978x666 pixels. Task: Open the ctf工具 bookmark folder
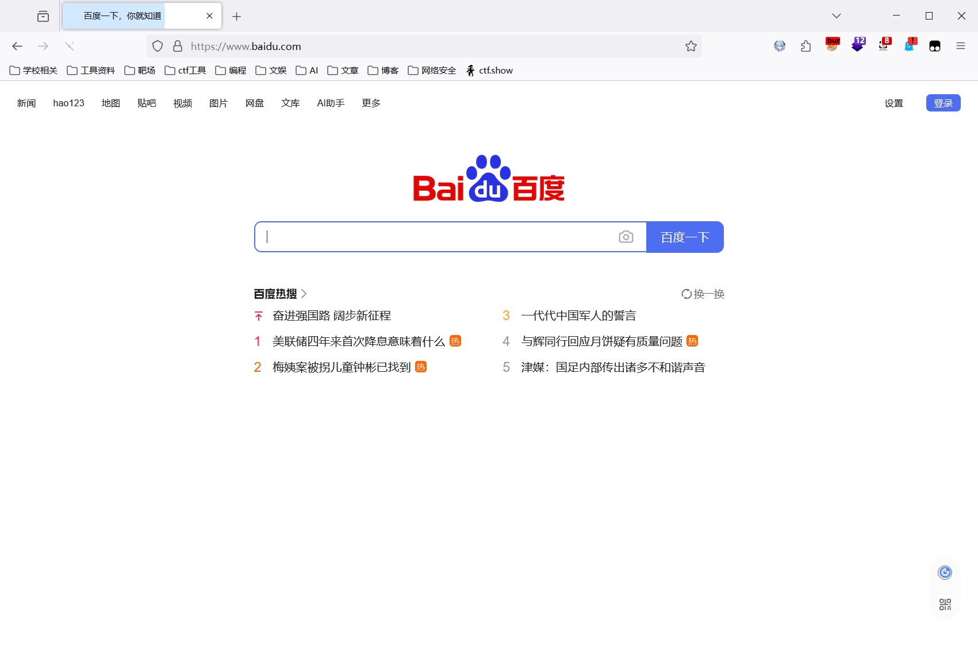coord(185,70)
